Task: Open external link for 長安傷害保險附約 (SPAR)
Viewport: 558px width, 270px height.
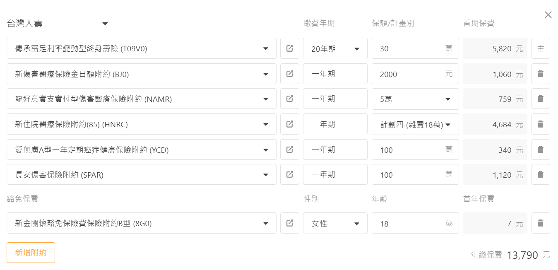Action: pyautogui.click(x=290, y=174)
